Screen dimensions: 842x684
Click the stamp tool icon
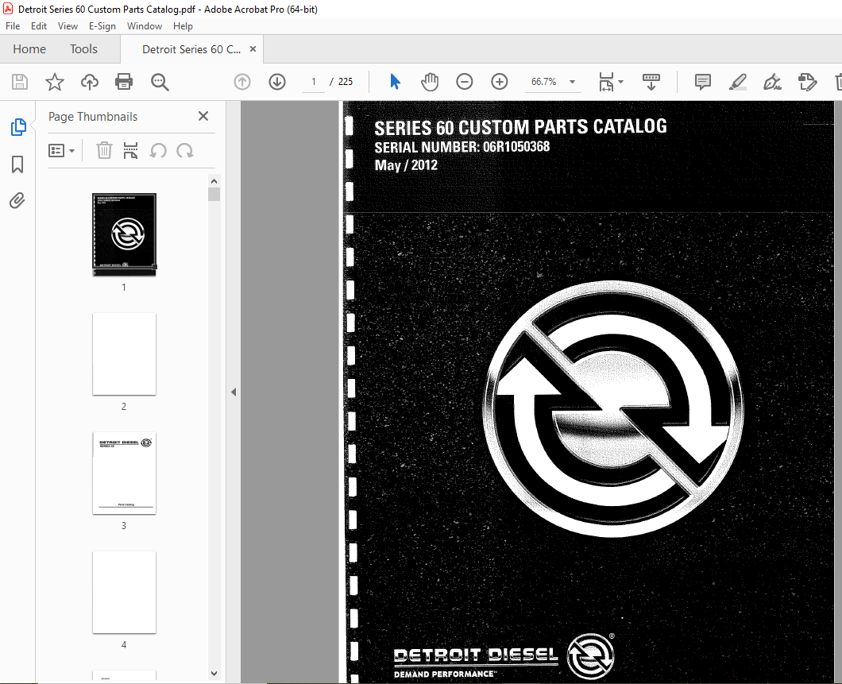(807, 82)
